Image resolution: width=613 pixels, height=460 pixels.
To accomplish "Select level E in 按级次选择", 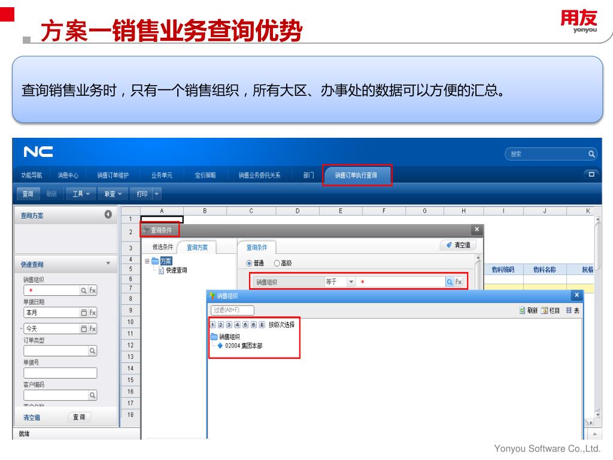I will (262, 325).
